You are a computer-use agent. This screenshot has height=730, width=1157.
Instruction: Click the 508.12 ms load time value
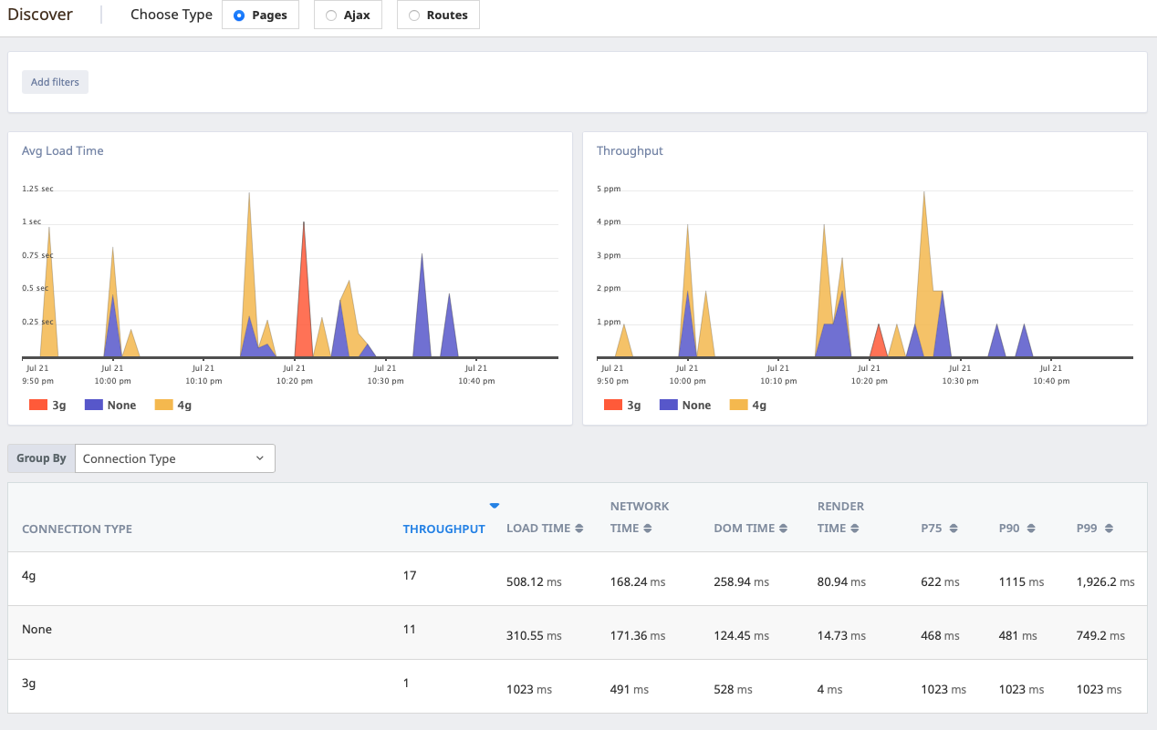tap(534, 582)
